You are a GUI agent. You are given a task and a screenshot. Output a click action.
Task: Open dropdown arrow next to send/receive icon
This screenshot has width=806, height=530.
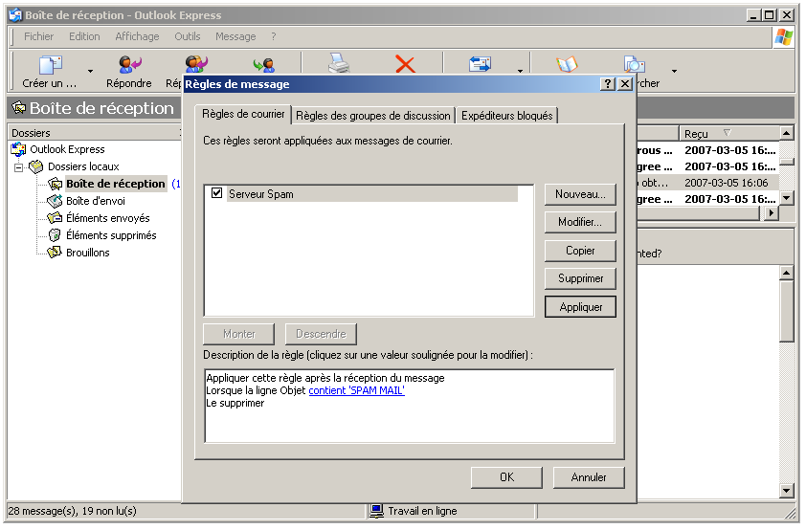coord(520,71)
